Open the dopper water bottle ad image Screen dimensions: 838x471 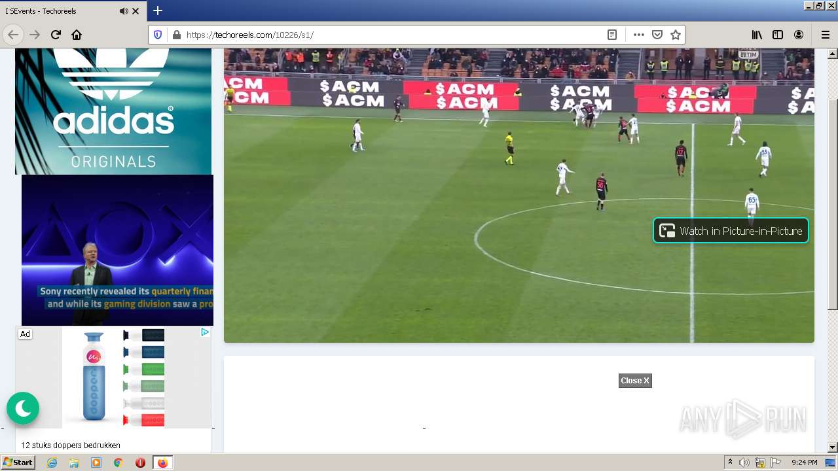[x=113, y=378]
